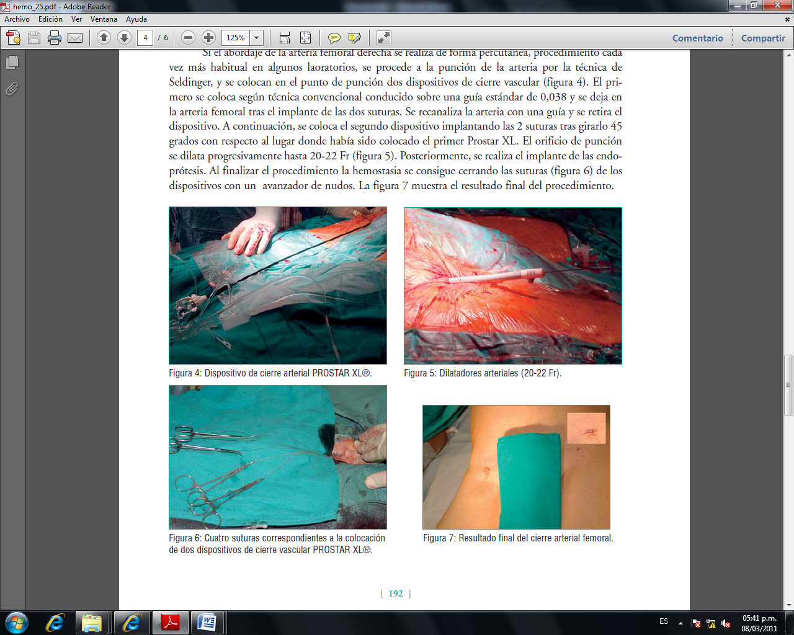Click the vertical scrollbar thumb
This screenshot has width=794, height=635.
(x=788, y=384)
